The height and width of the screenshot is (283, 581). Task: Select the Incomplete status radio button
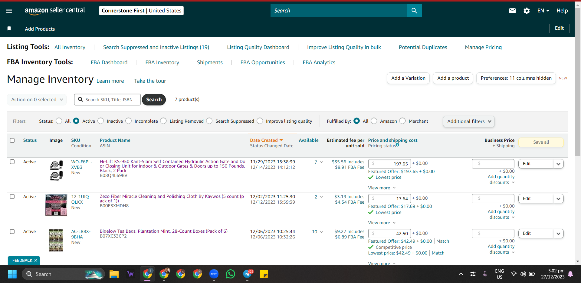tap(129, 121)
